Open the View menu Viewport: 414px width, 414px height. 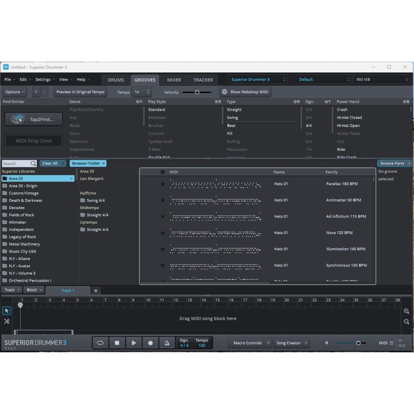point(66,80)
